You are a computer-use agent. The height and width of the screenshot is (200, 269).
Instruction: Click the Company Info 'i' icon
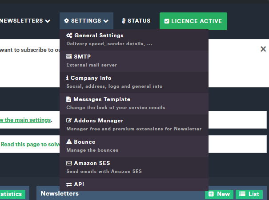68,78
